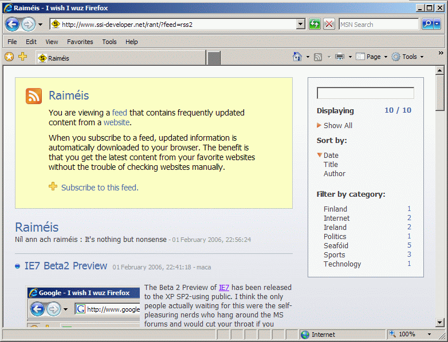This screenshot has width=448, height=342.
Task: Click the large orange RSS feed icon
Action: click(x=34, y=96)
